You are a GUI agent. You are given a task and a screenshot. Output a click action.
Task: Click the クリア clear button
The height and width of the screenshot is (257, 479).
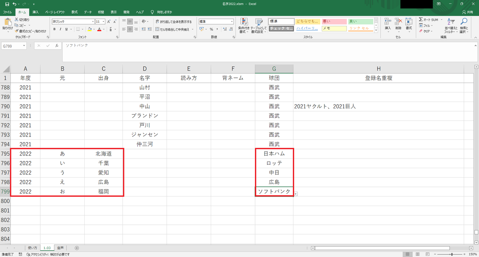tap(426, 31)
